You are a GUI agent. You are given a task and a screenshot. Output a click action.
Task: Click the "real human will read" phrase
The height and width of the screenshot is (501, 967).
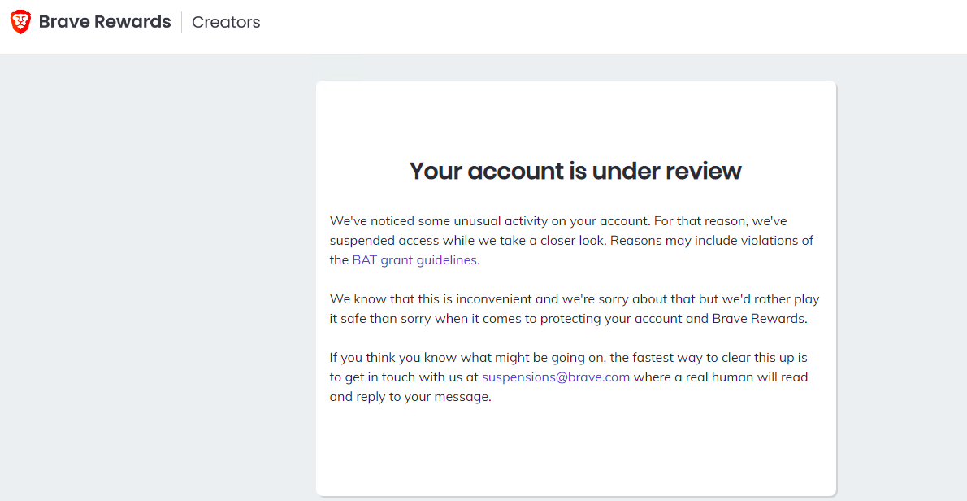[749, 377]
